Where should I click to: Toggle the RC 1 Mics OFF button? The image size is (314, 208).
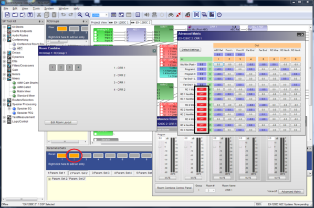click(202, 89)
